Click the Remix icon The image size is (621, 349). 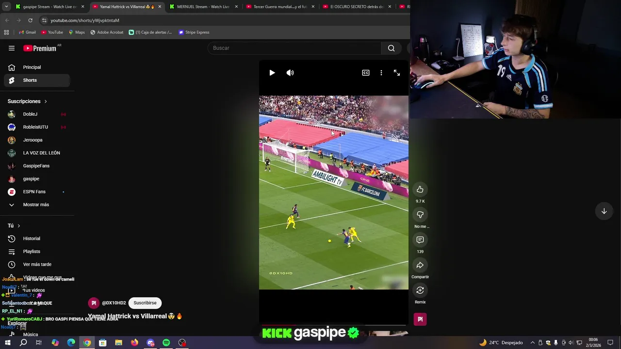point(420,290)
